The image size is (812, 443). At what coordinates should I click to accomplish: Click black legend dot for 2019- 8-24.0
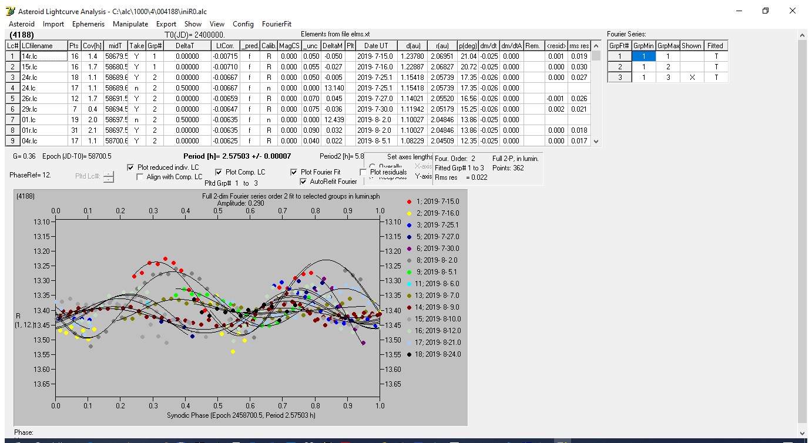(x=409, y=354)
